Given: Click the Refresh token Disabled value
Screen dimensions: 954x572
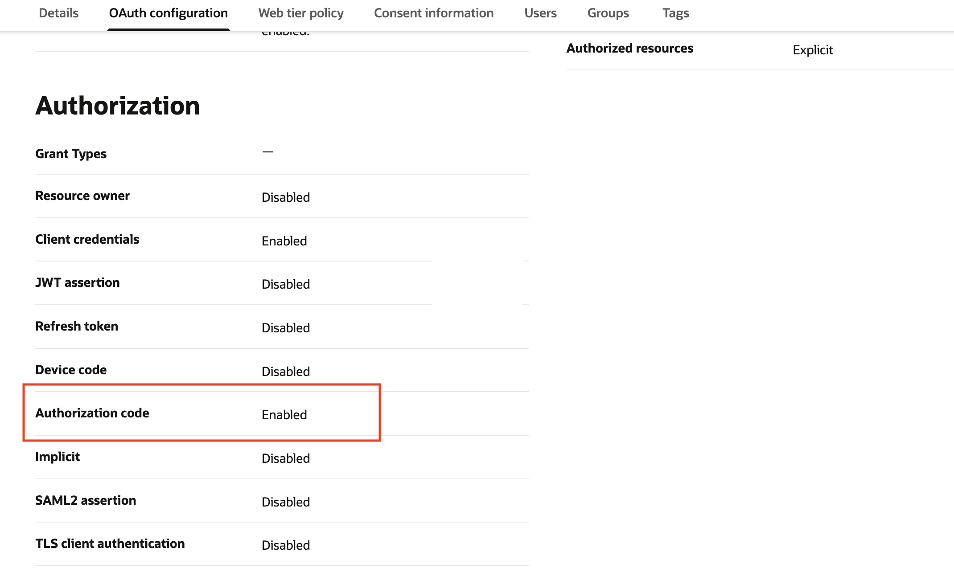Looking at the screenshot, I should point(285,327).
